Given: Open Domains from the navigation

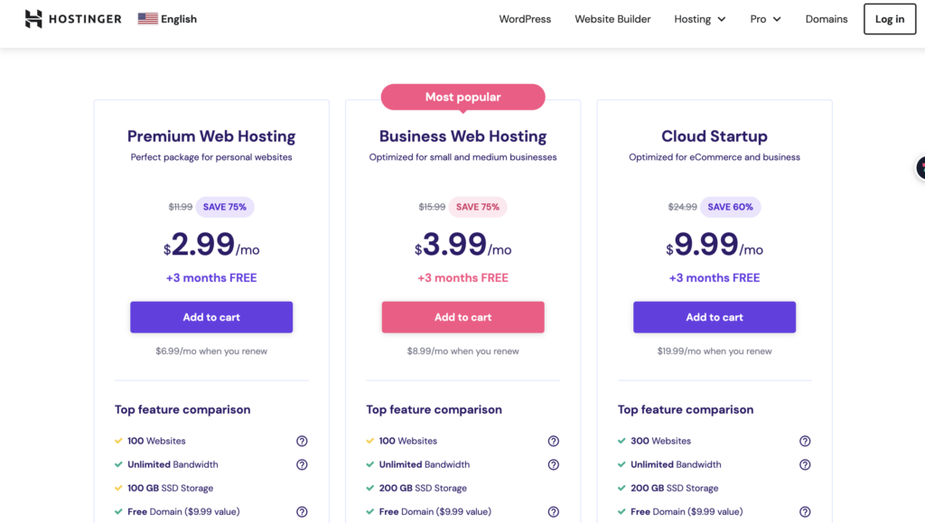Looking at the screenshot, I should pyautogui.click(x=827, y=19).
